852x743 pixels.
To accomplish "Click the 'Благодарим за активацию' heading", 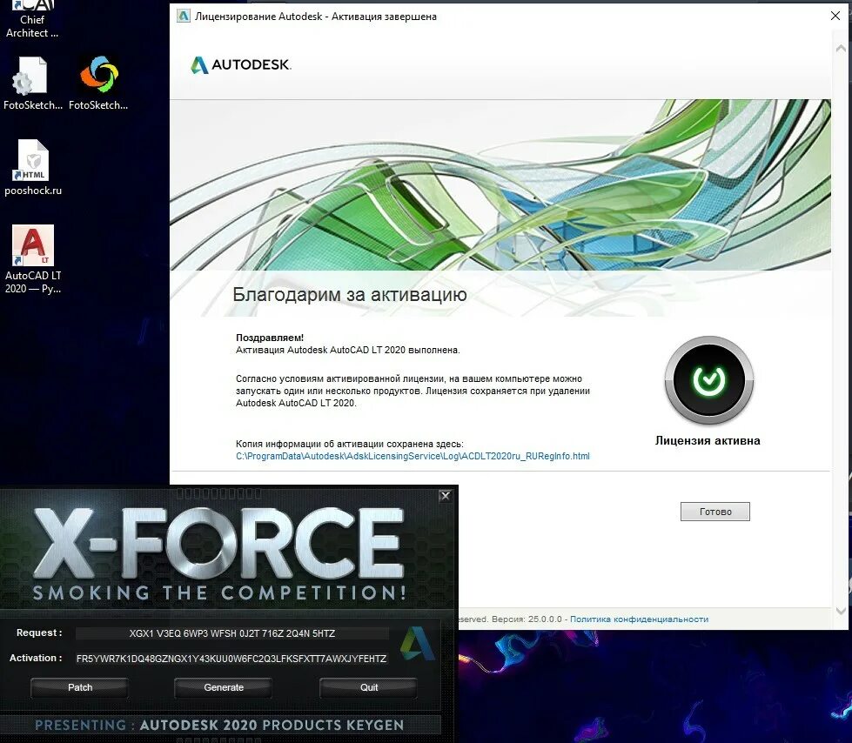I will click(x=349, y=294).
